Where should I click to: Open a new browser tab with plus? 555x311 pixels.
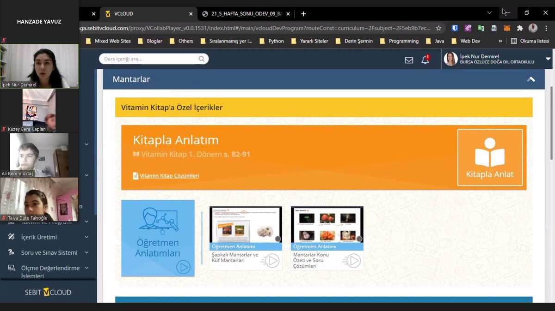click(303, 13)
